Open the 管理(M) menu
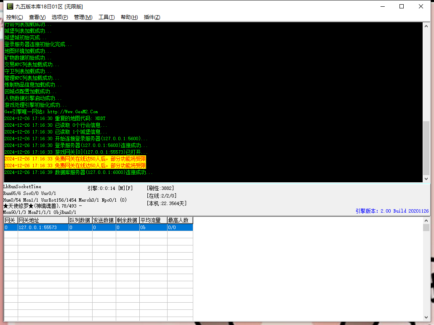The width and height of the screenshot is (434, 325). coord(83,17)
